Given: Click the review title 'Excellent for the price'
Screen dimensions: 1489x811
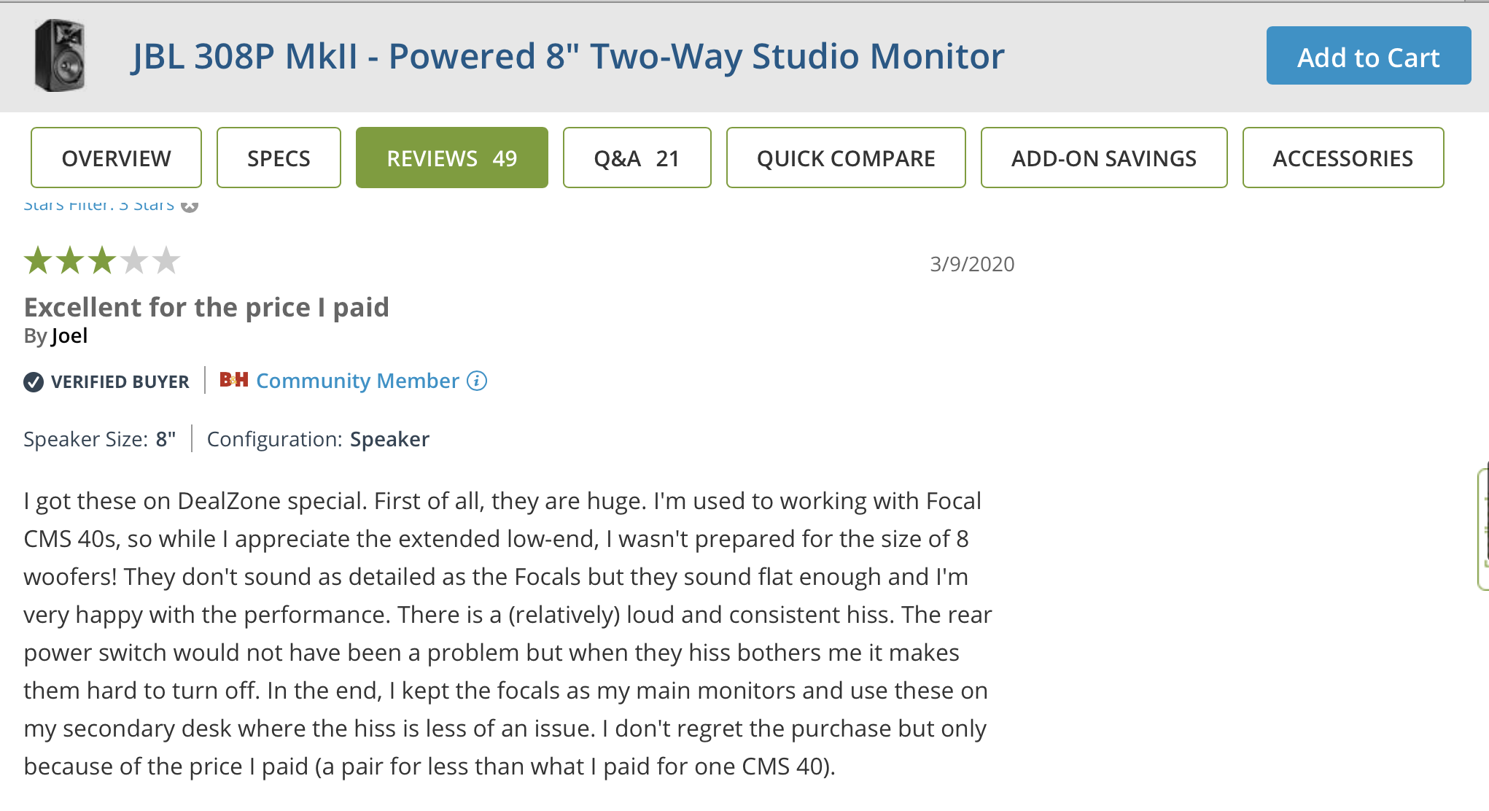Looking at the screenshot, I should pyautogui.click(x=206, y=308).
